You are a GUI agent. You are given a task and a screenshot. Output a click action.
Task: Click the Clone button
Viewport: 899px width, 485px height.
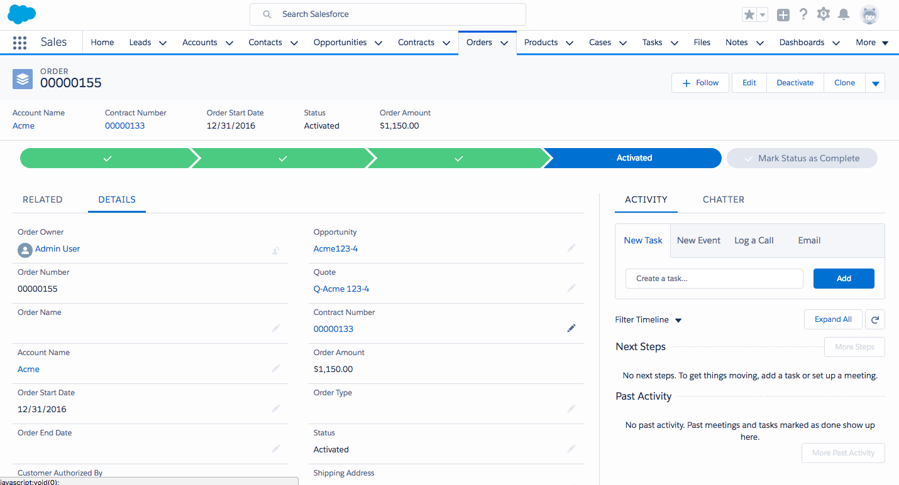(844, 83)
